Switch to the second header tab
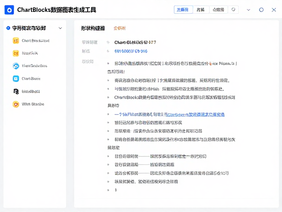 (x=201, y=10)
